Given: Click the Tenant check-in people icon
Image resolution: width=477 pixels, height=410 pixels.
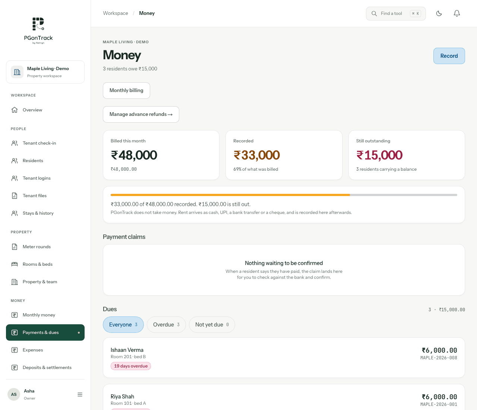Looking at the screenshot, I should [15, 143].
